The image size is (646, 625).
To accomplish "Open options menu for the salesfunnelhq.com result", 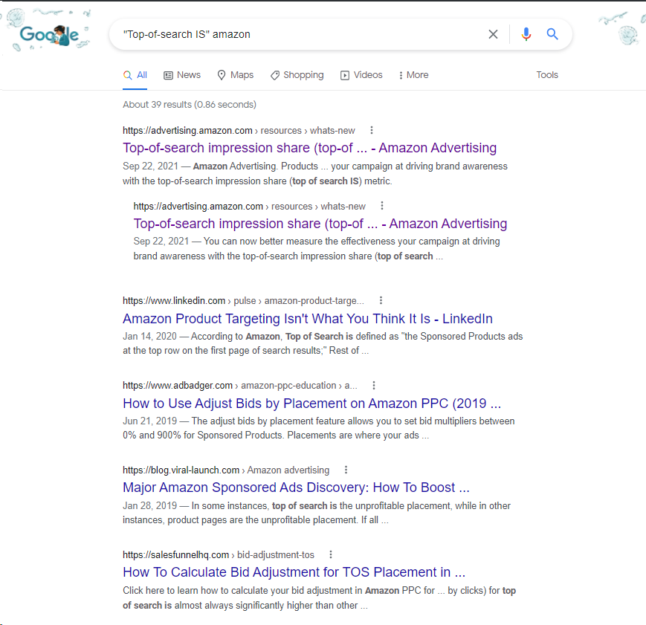I will [330, 554].
